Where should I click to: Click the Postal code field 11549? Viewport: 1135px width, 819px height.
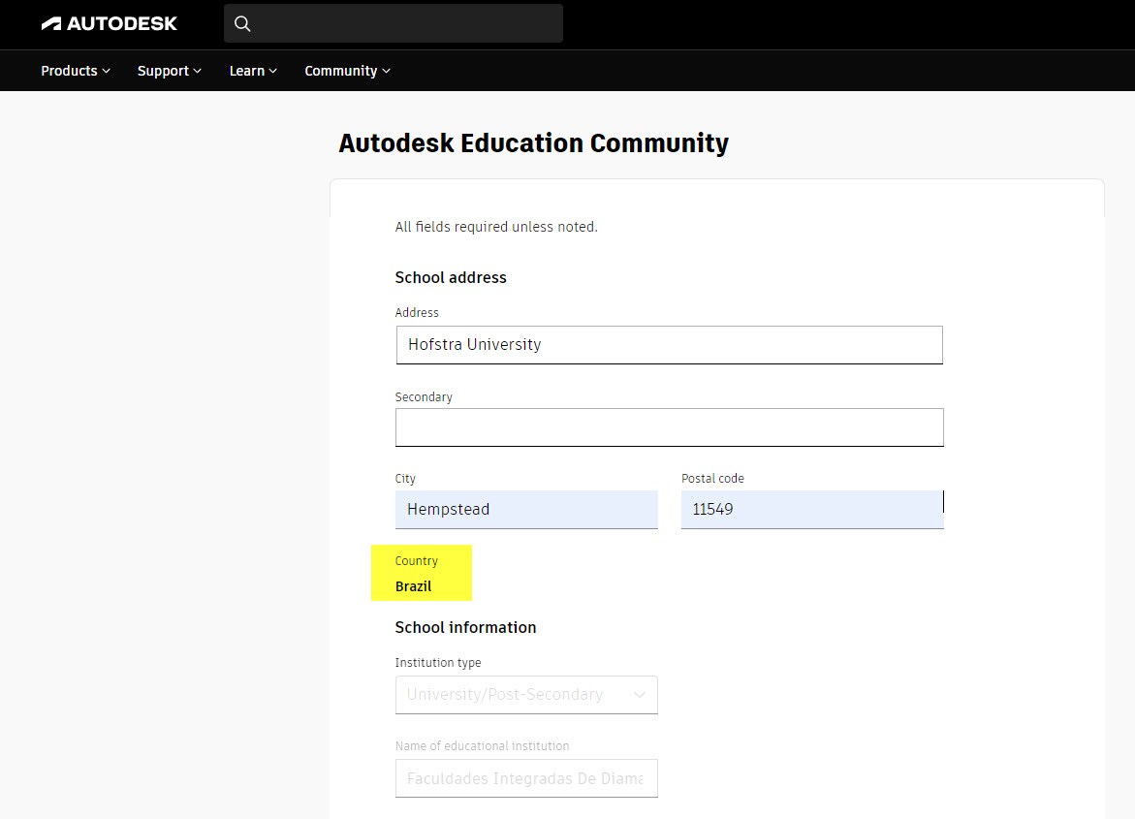pyautogui.click(x=812, y=509)
